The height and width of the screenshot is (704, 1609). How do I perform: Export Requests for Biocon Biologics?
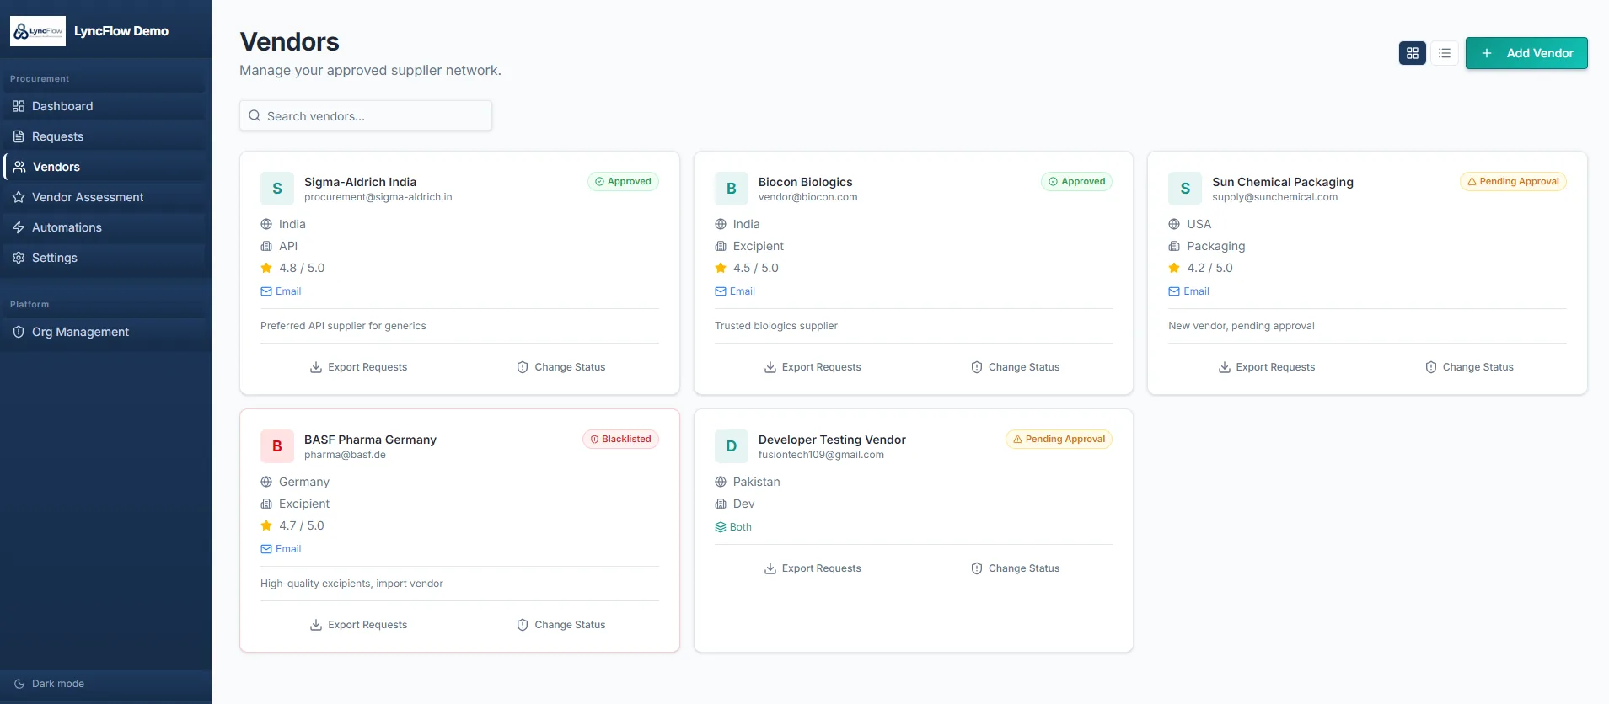click(x=813, y=367)
